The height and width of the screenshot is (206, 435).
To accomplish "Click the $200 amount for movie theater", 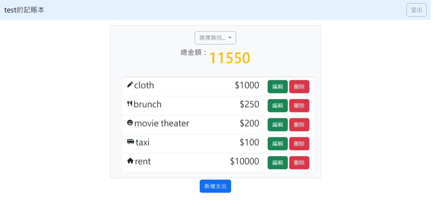I will pos(249,123).
